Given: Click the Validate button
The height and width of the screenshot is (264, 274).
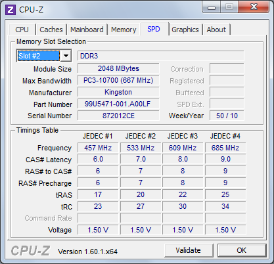Looking at the screenshot, I should pyautogui.click(x=189, y=250).
